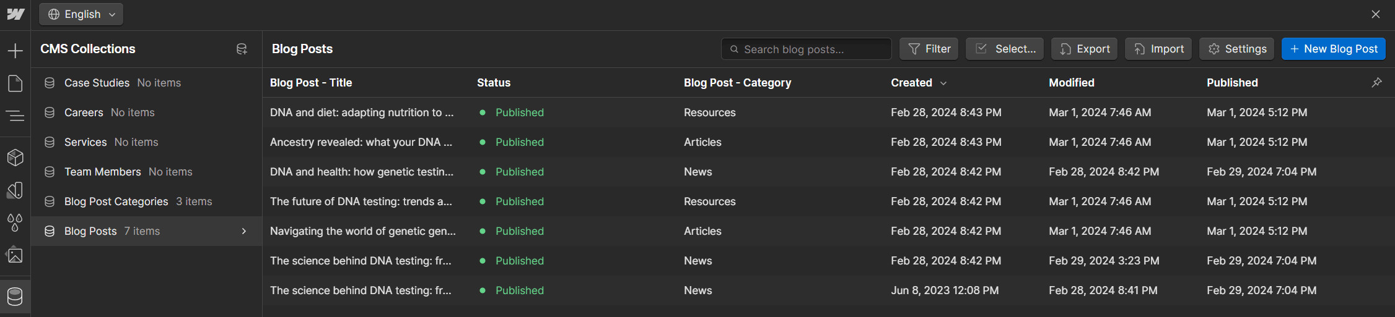This screenshot has width=1395, height=317.
Task: Sort by the Created column arrow
Action: (x=943, y=83)
